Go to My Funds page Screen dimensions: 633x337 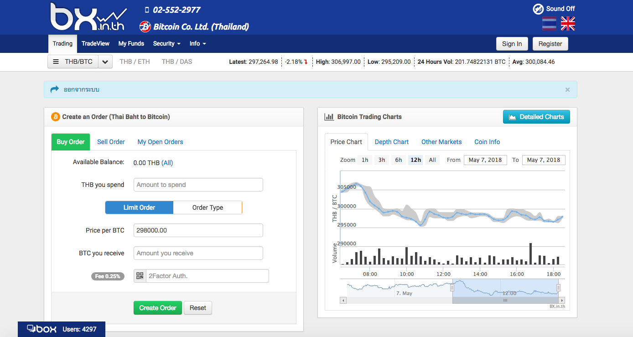131,44
